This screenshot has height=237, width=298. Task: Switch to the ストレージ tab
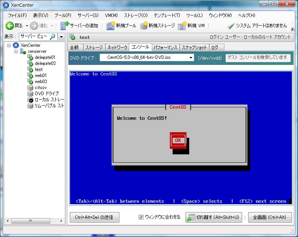pos(94,48)
